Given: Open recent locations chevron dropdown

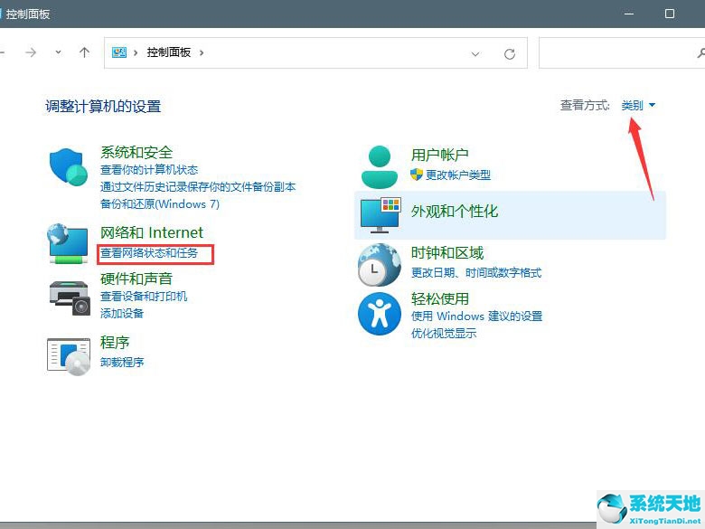Looking at the screenshot, I should coord(59,52).
